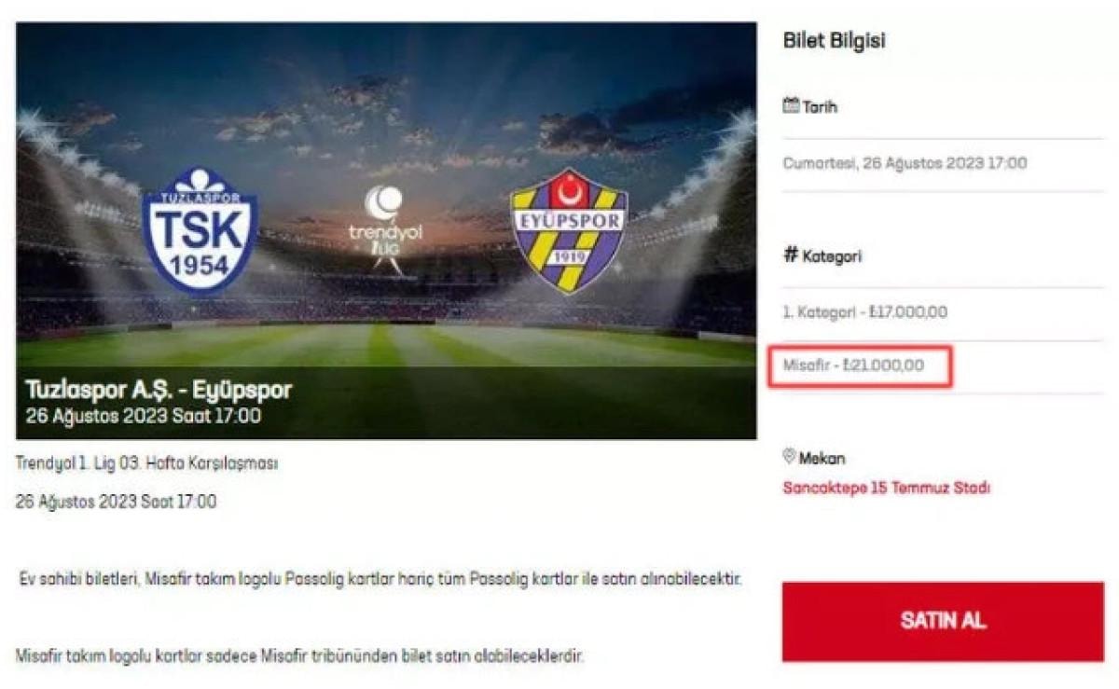This screenshot has width=1119, height=689.
Task: Click the Bilet Bilgisi heading
Action: tap(834, 41)
